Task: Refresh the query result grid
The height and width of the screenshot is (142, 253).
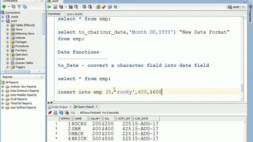Action: [61, 112]
